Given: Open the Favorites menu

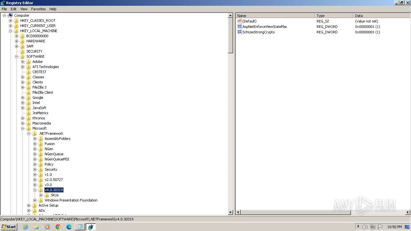Looking at the screenshot, I should pyautogui.click(x=38, y=9).
